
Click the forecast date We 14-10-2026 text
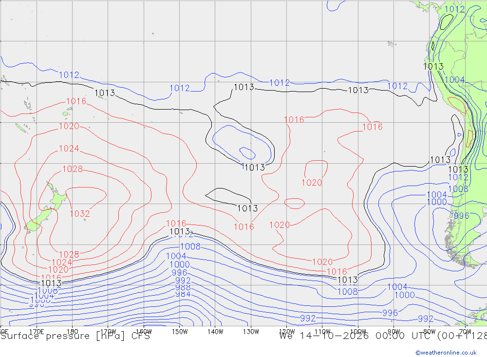pyautogui.click(x=324, y=336)
